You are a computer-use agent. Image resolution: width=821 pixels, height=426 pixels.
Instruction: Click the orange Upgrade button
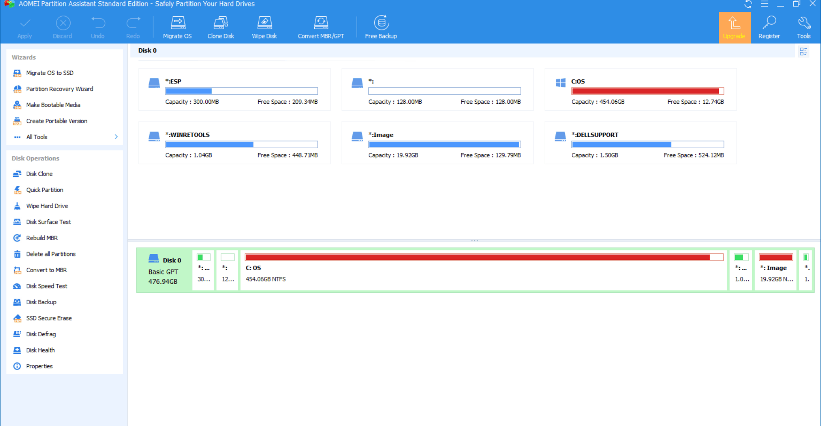coord(735,27)
